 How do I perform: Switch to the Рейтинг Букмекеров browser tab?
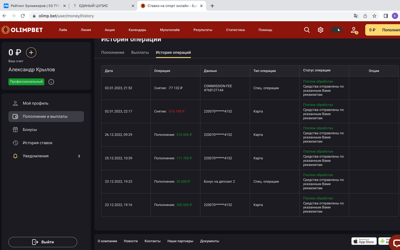click(x=35, y=6)
